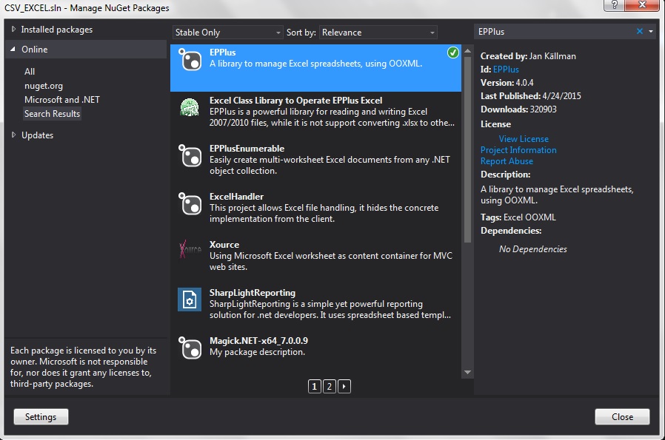Expand the Updates section
This screenshot has width=665, height=440.
(x=13, y=135)
